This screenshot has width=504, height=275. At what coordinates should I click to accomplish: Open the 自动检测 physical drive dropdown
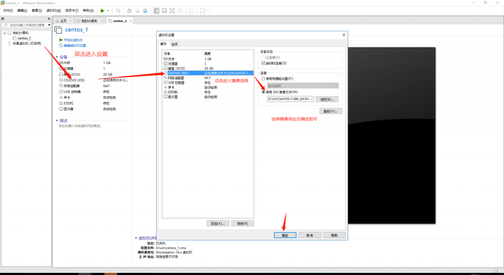(303, 85)
